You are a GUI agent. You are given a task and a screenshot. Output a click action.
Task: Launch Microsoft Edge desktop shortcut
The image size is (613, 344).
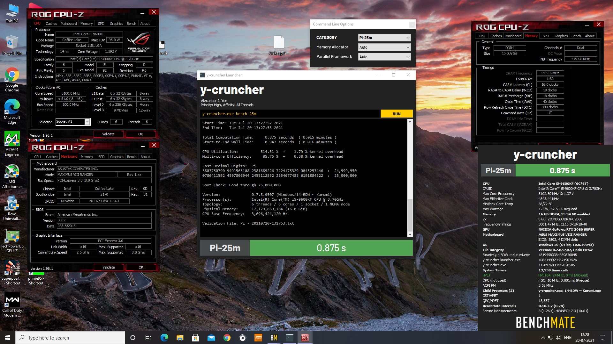12,111
